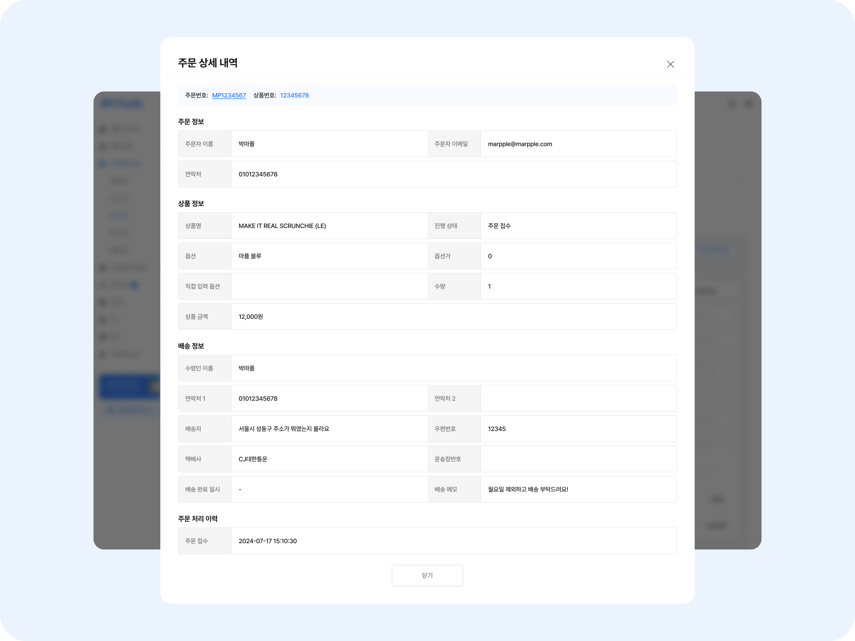Click the 상품 금액 value 12,000원

(250, 317)
